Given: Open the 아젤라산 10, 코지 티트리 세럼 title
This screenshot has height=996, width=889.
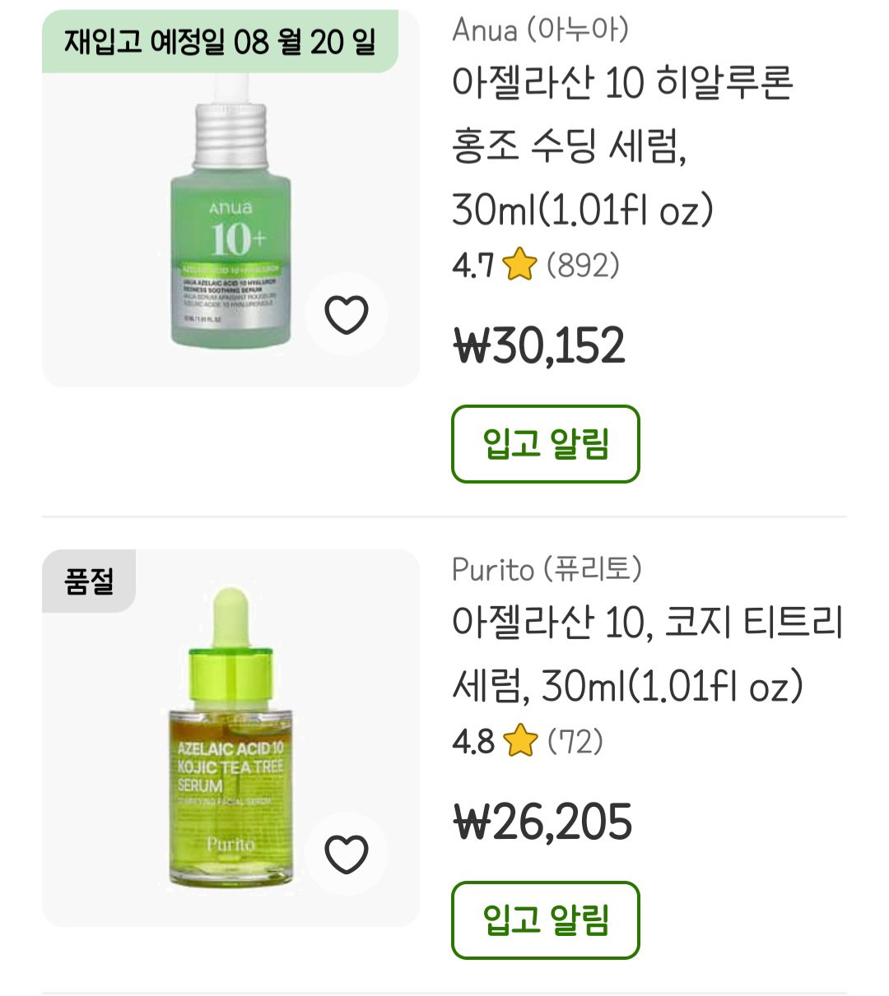Looking at the screenshot, I should [x=648, y=654].
